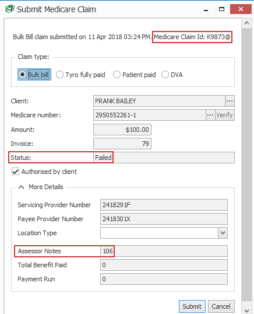Submit the Medicare claim

(192, 306)
